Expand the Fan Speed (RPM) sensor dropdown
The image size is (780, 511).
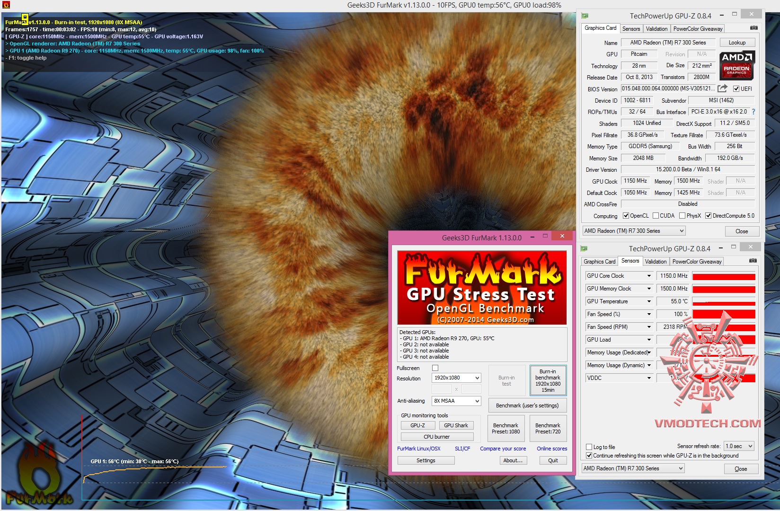pyautogui.click(x=649, y=327)
